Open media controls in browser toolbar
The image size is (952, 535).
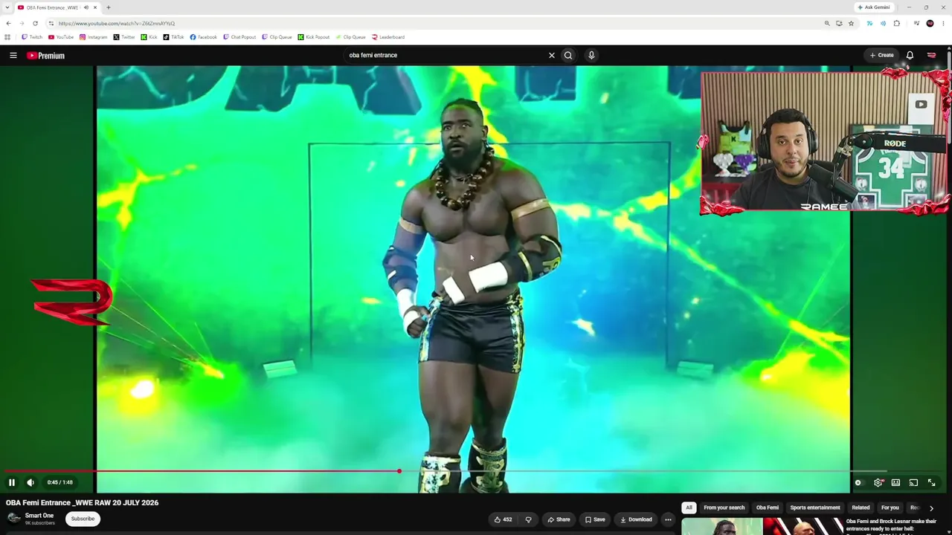(916, 23)
